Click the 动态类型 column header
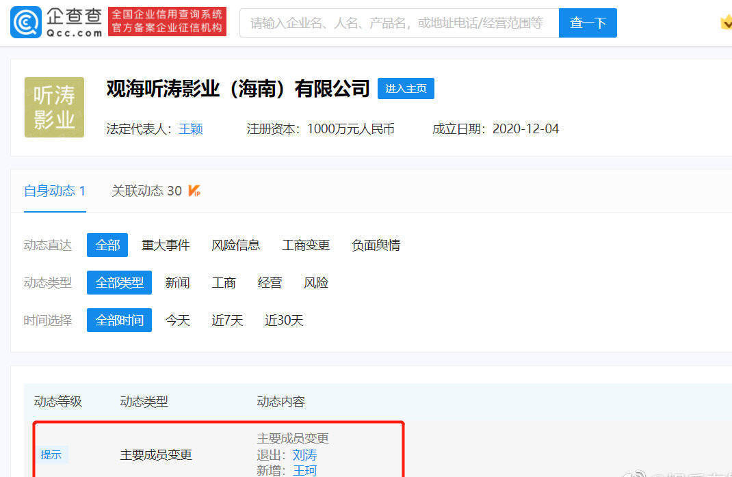 (x=144, y=401)
